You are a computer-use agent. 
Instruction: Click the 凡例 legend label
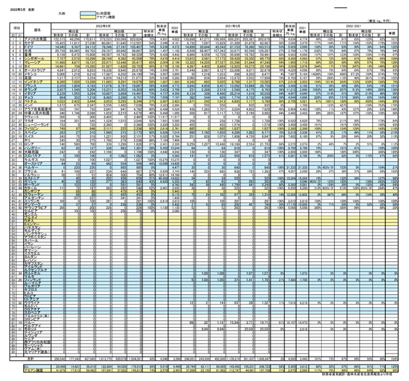(x=61, y=14)
